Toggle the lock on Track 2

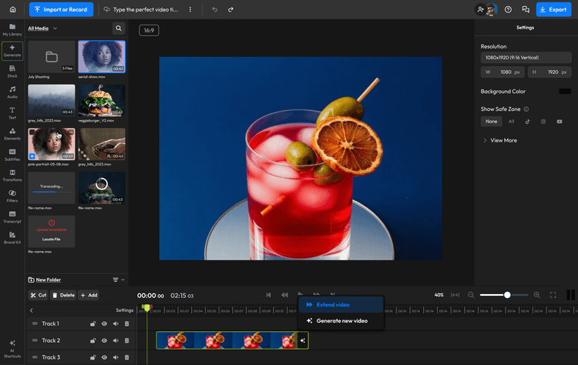pos(93,340)
